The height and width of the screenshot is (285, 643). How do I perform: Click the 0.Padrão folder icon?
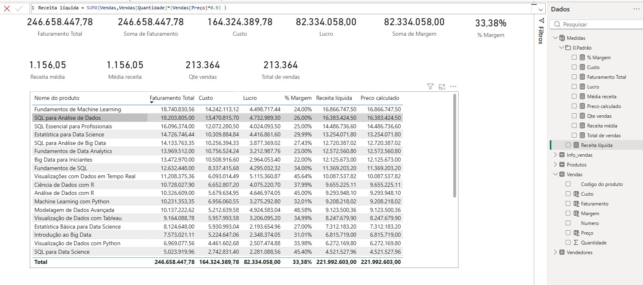[568, 47]
